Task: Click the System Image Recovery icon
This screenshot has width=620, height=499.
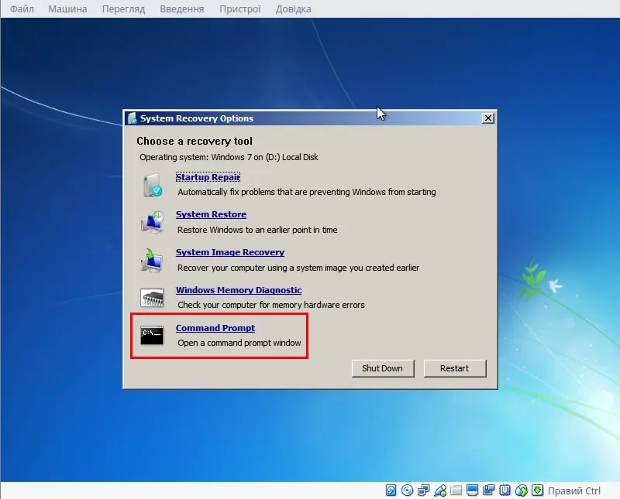Action: 152,260
